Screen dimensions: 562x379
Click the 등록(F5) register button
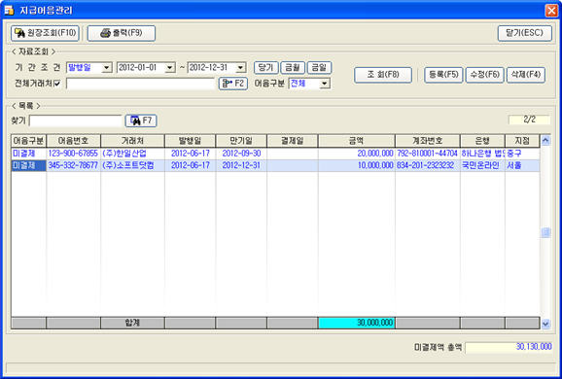coord(443,75)
